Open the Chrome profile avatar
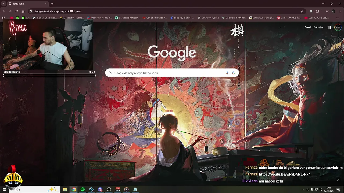344x193 pixels. (x=334, y=11)
